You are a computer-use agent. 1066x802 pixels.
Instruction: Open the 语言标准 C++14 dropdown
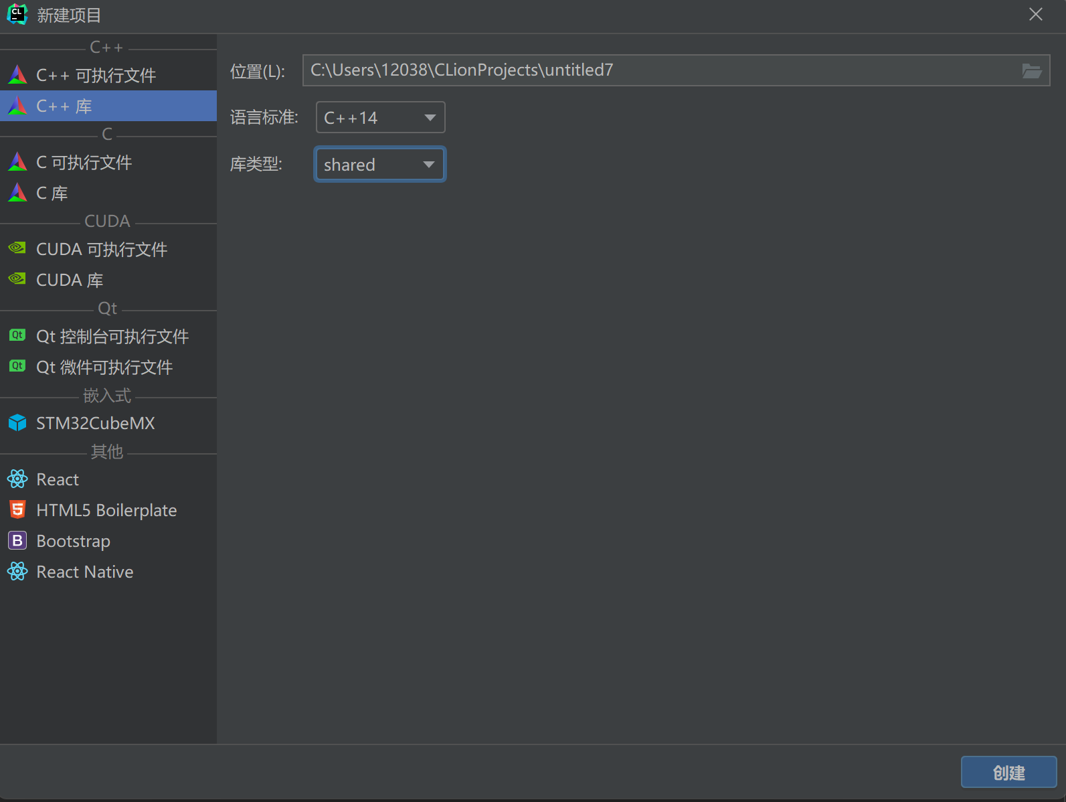pos(380,118)
